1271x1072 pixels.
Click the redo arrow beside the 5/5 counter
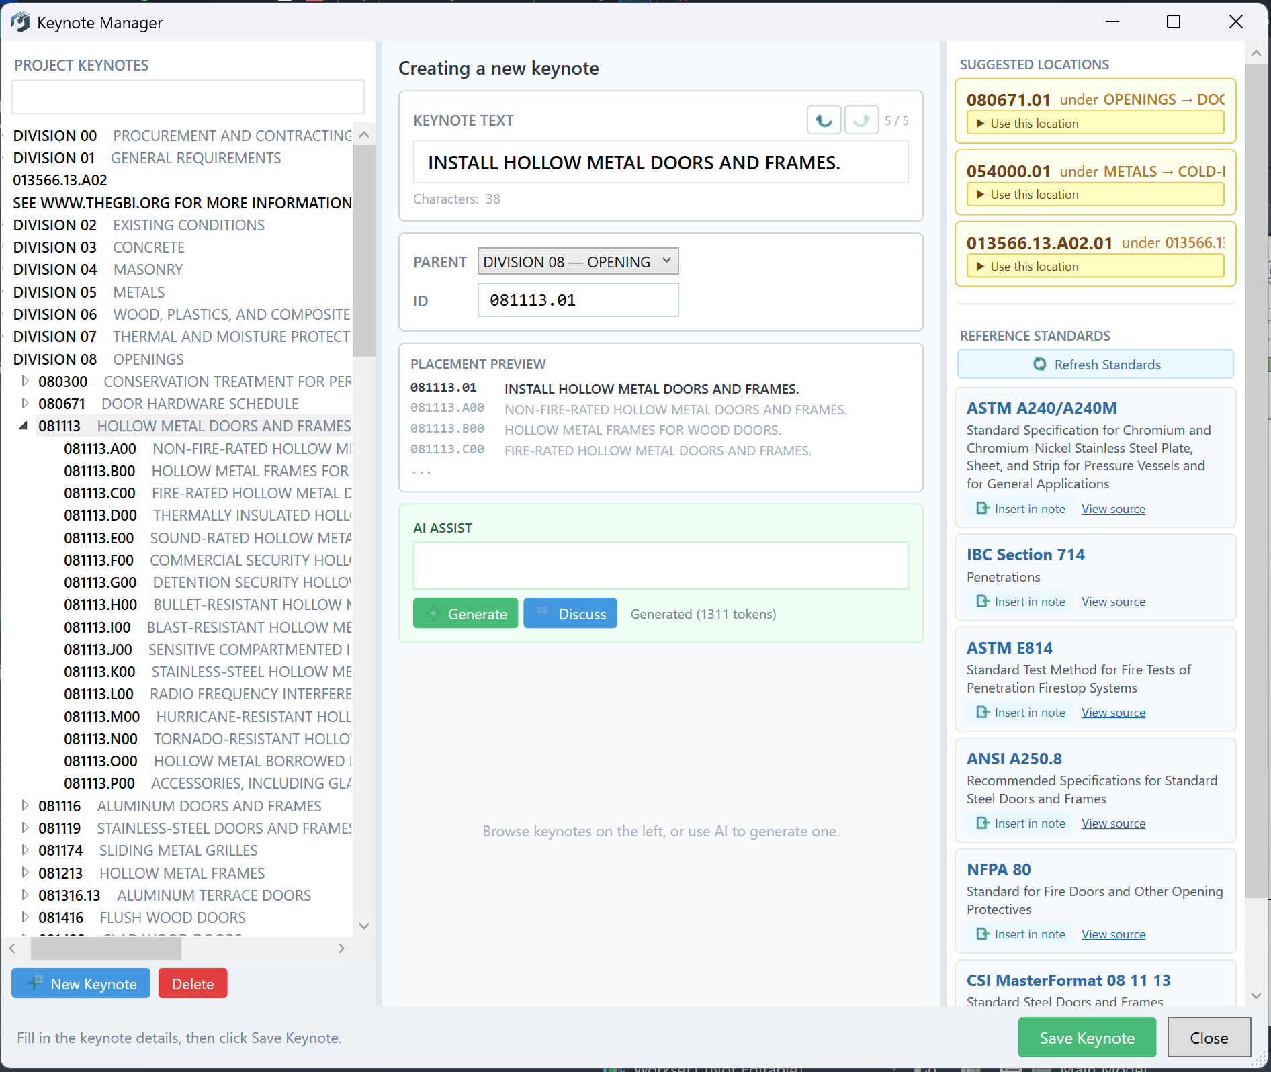[x=861, y=120]
